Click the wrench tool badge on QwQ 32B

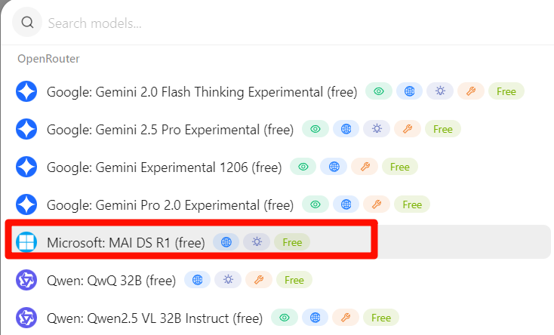pyautogui.click(x=259, y=280)
